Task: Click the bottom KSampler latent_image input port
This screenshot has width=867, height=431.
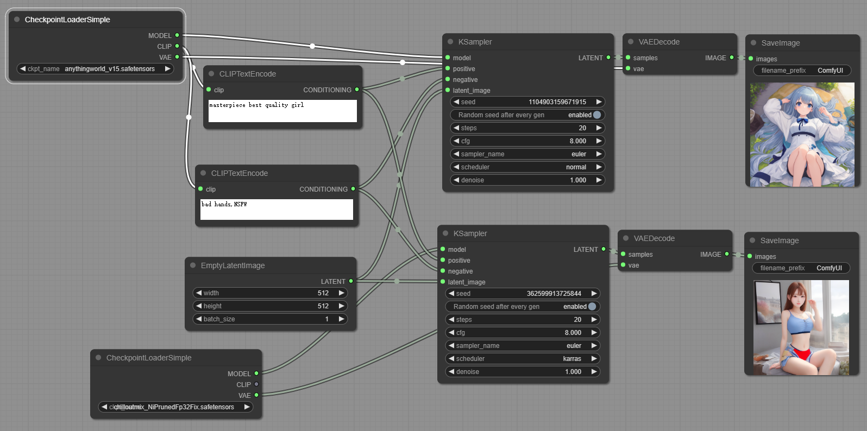Action: tap(443, 282)
